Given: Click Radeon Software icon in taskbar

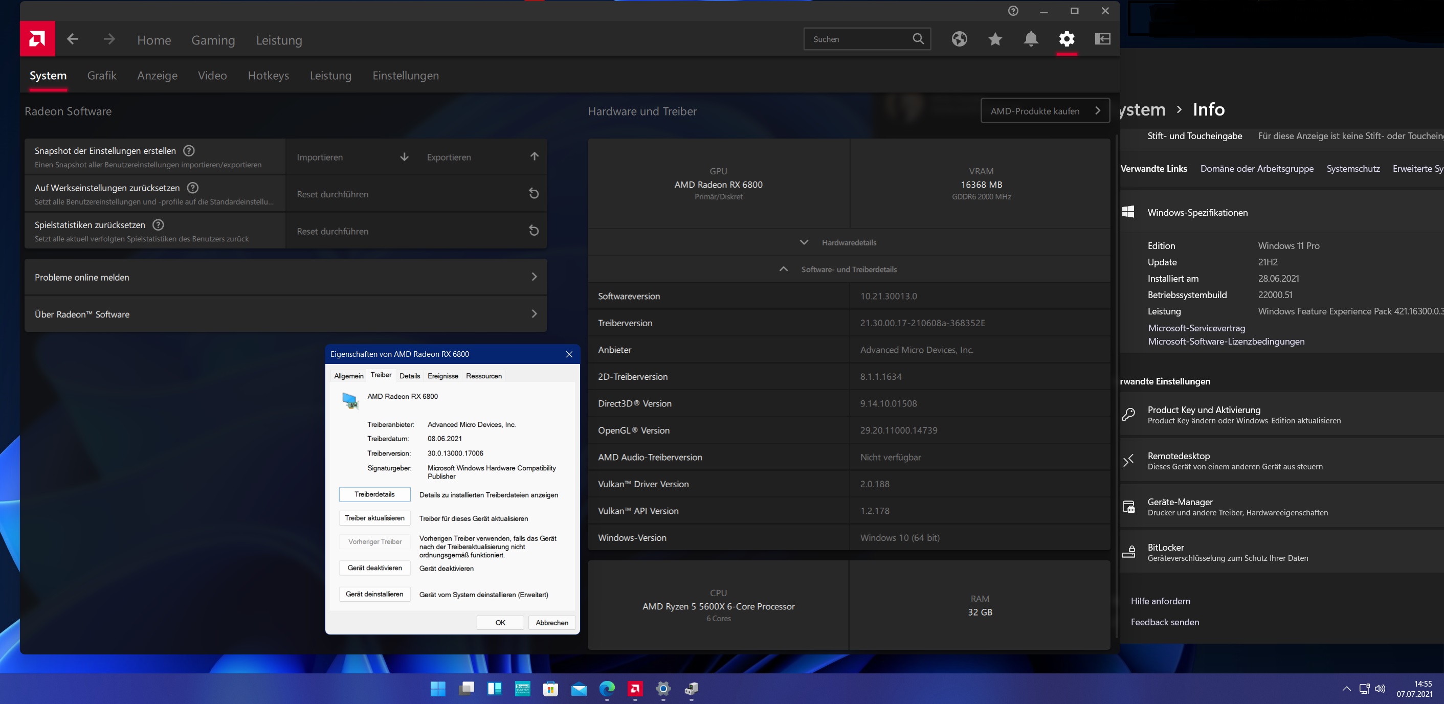Looking at the screenshot, I should (x=635, y=689).
